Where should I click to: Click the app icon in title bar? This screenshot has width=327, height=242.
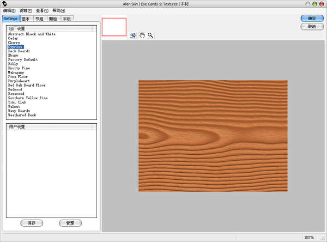pyautogui.click(x=5, y=4)
